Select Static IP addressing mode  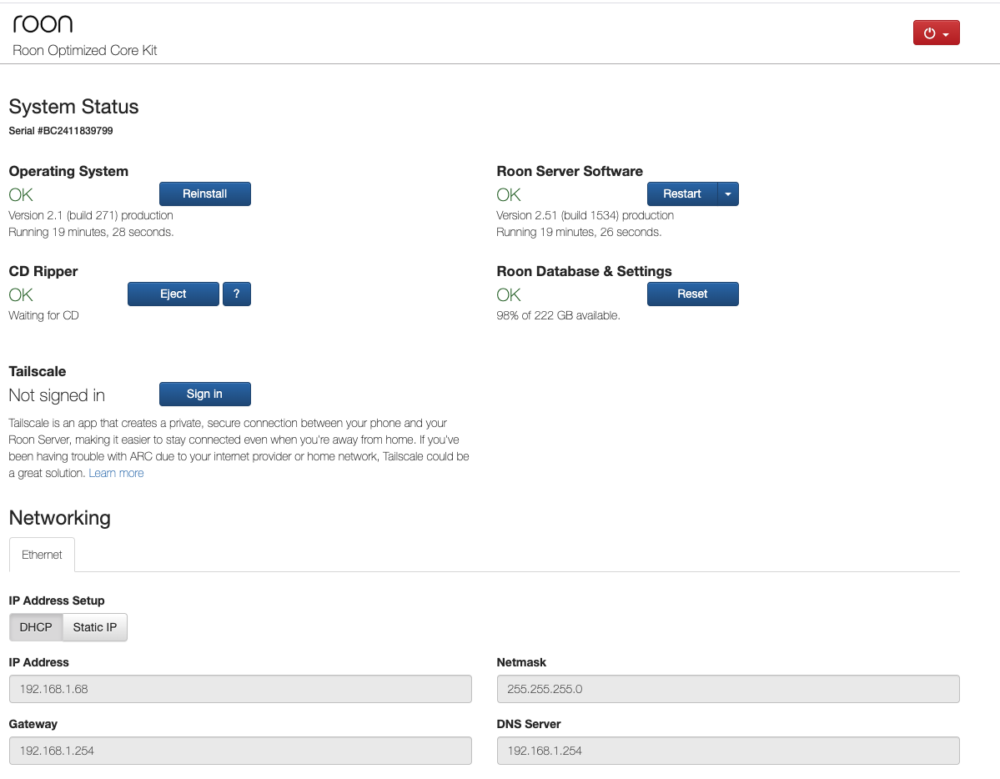pos(93,626)
